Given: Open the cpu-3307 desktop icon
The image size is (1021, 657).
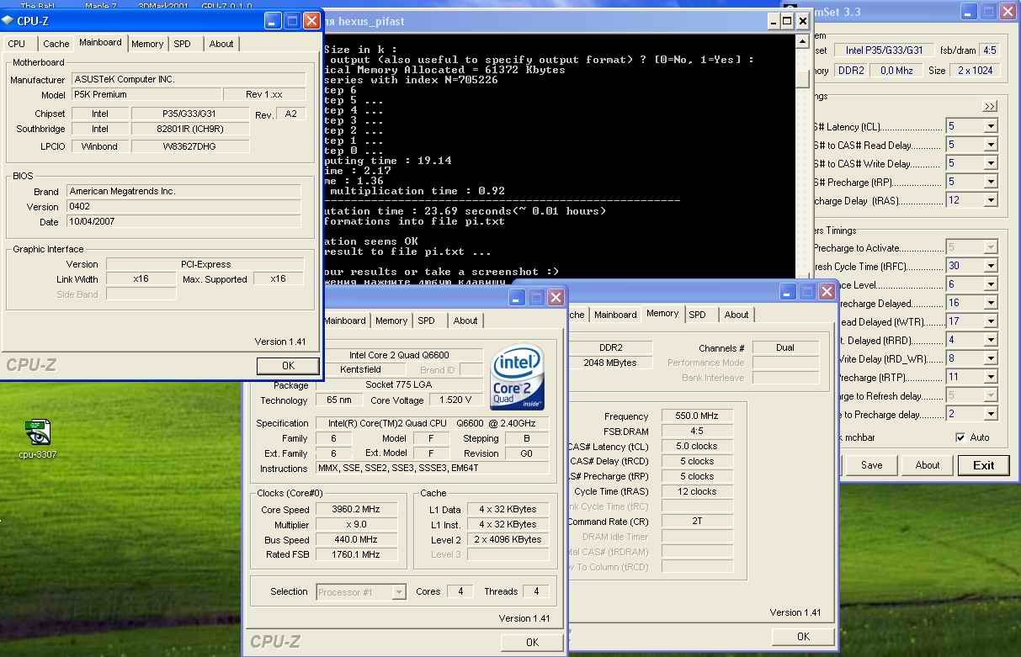Looking at the screenshot, I should point(38,439).
